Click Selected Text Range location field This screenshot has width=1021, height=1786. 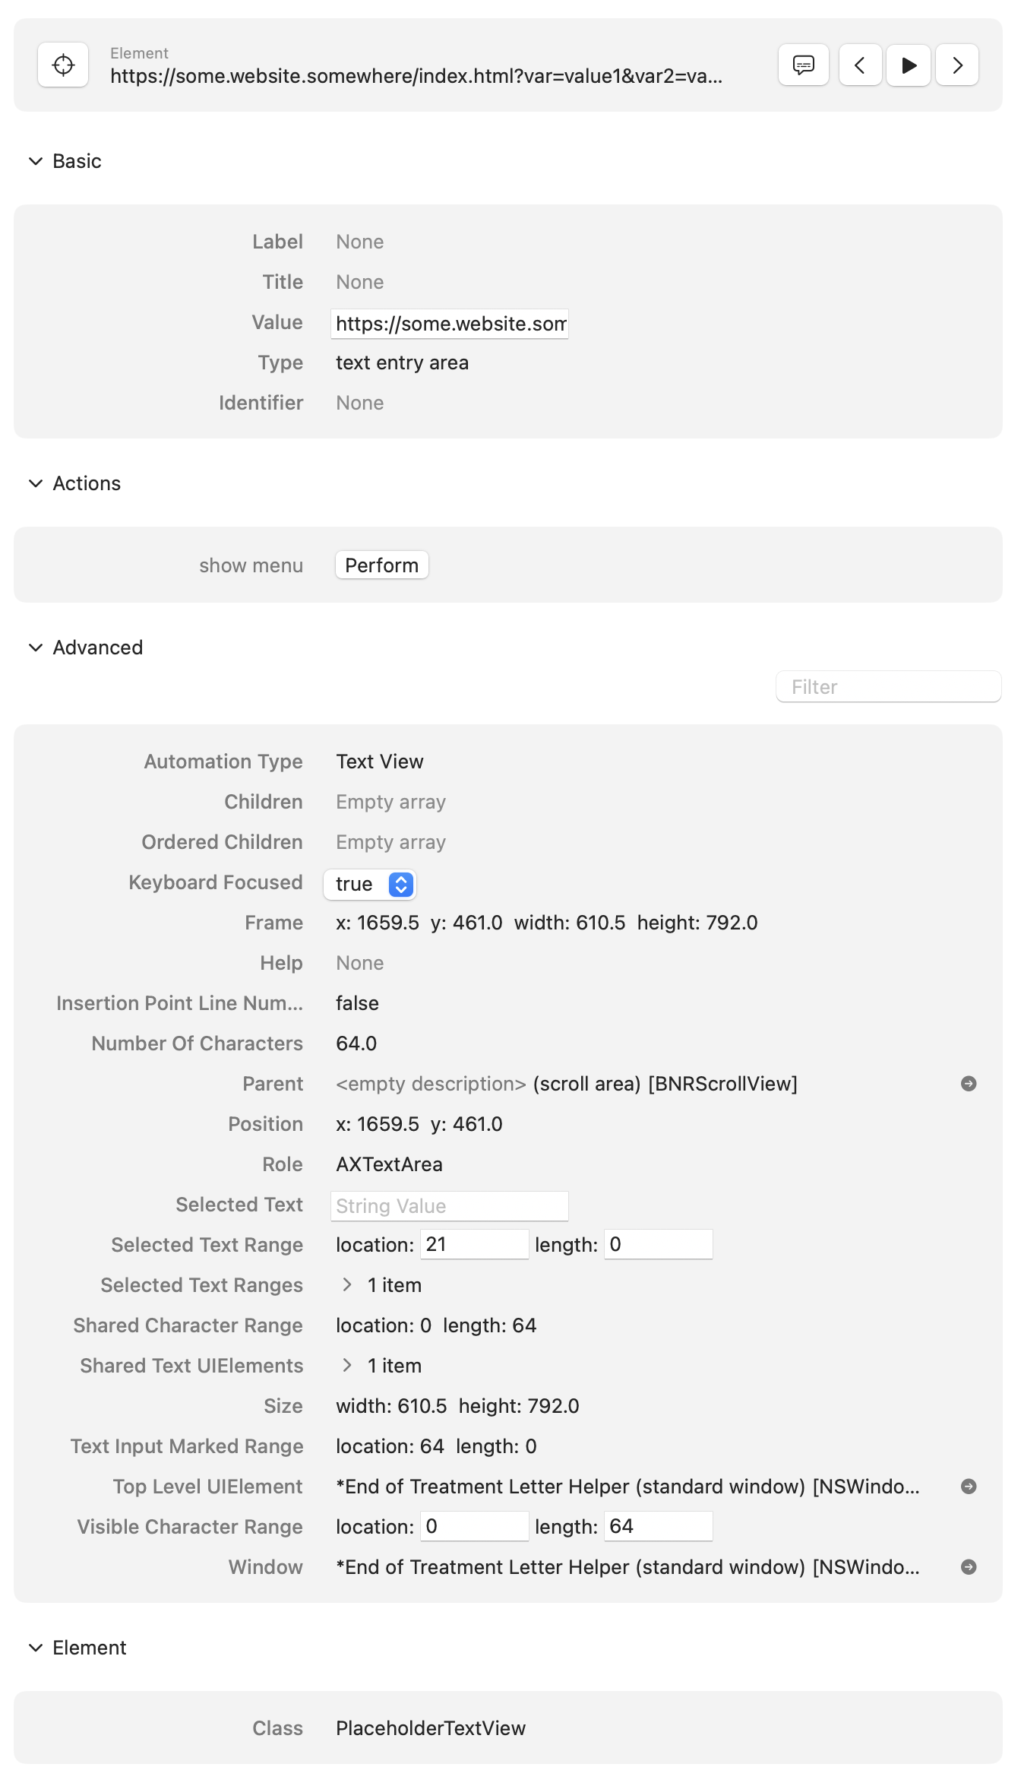pyautogui.click(x=474, y=1245)
